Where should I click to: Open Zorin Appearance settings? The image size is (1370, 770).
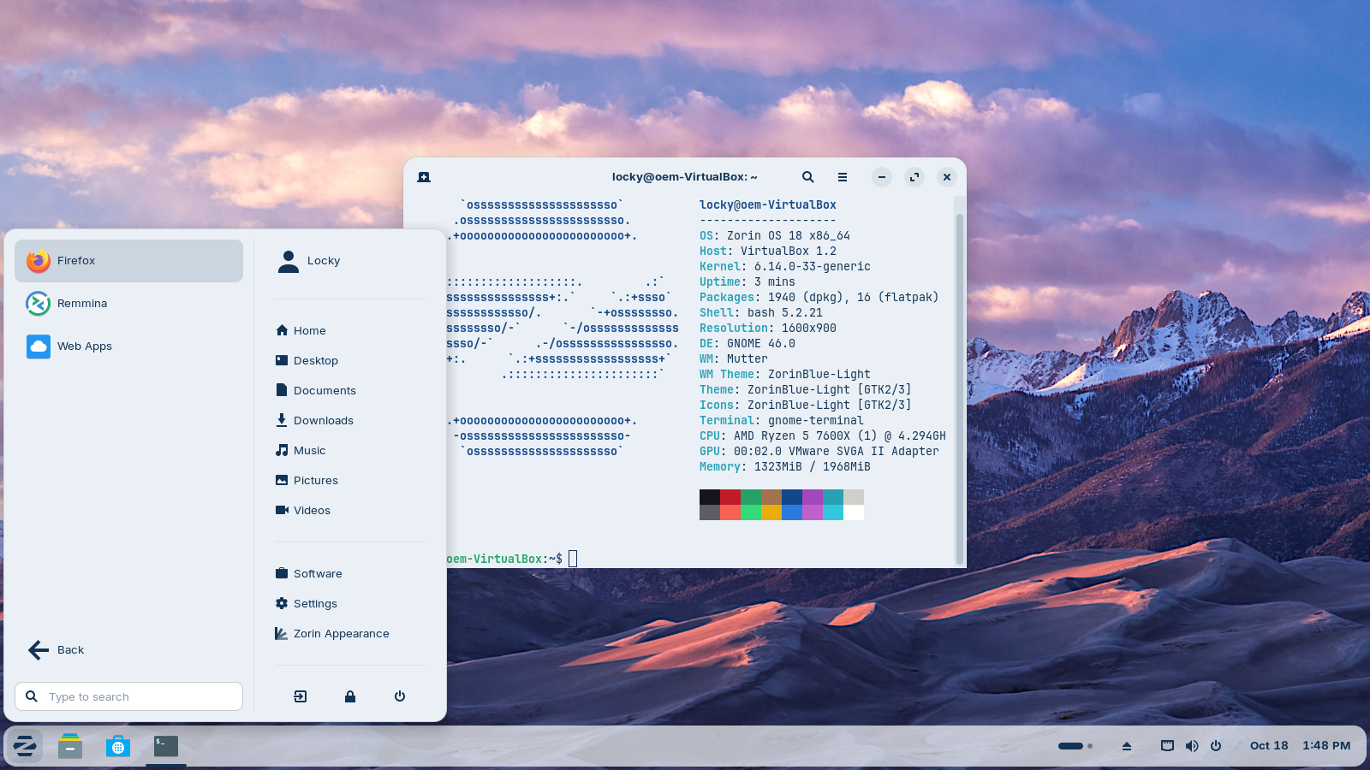pos(341,634)
